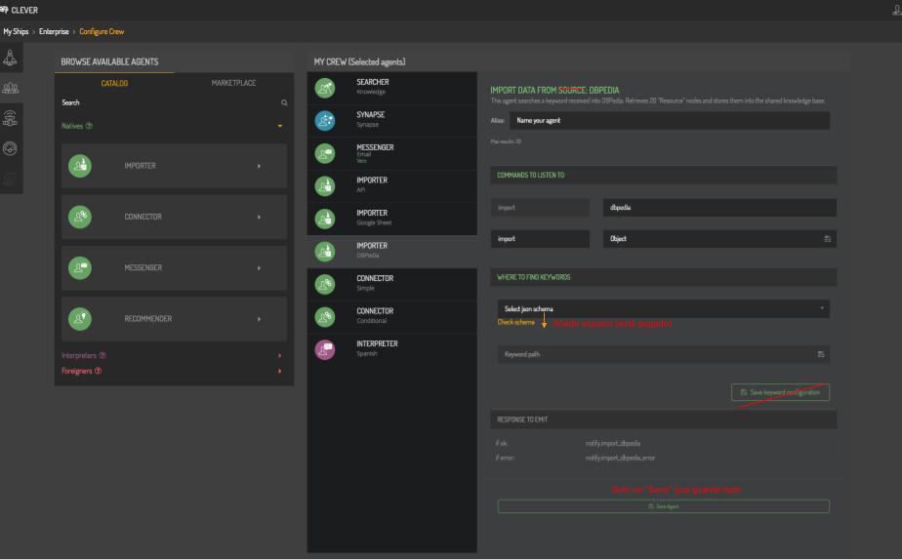Switch to the Catalog tab
The width and height of the screenshot is (902, 559).
[x=114, y=83]
